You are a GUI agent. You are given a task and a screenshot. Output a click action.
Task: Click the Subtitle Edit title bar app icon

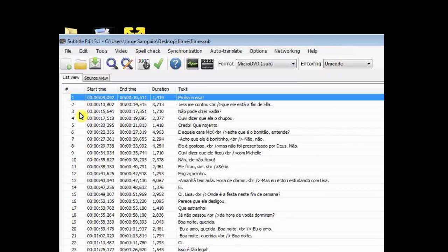63,41
